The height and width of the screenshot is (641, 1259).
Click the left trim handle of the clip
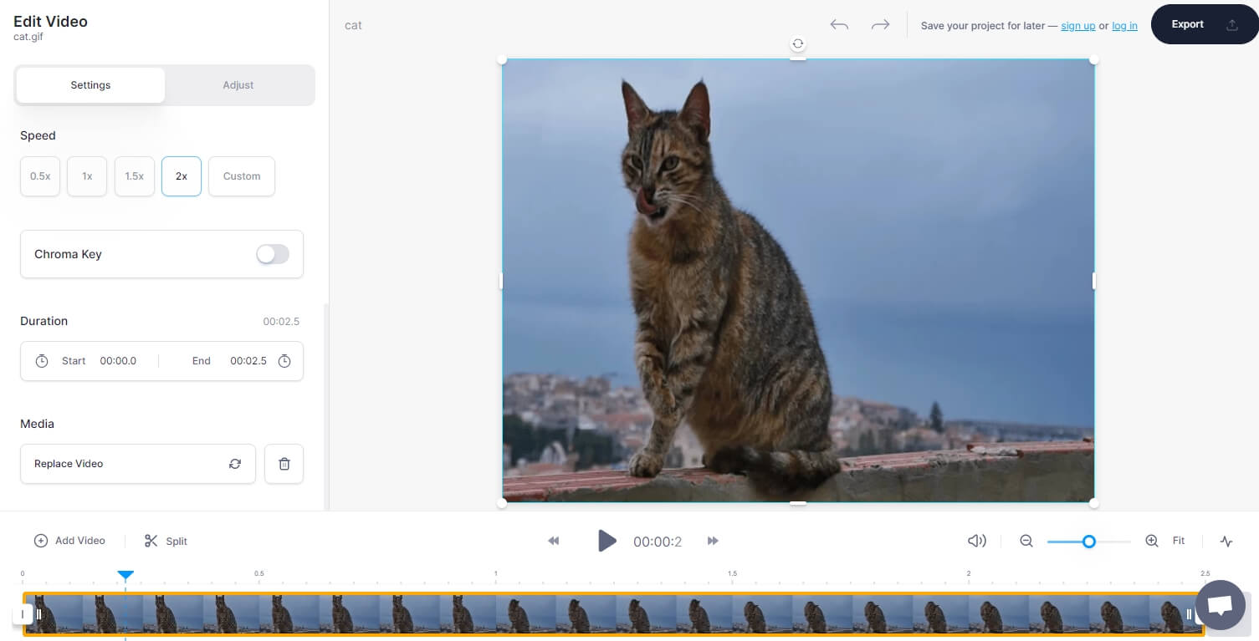click(38, 614)
